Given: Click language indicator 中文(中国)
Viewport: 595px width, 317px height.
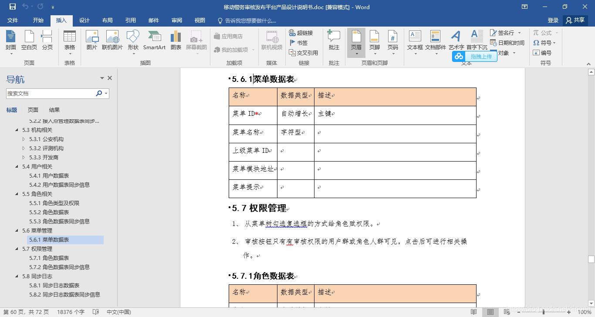Looking at the screenshot, I should 119,312.
